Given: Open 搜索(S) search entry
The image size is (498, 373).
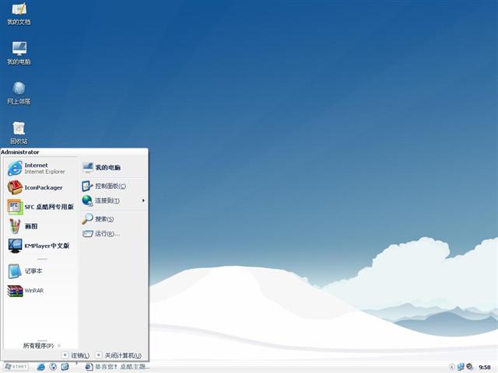Looking at the screenshot, I should click(x=114, y=219).
